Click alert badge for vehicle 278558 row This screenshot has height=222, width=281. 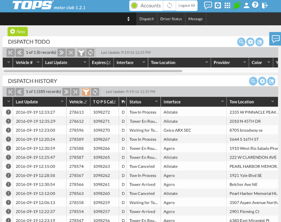[8, 203]
